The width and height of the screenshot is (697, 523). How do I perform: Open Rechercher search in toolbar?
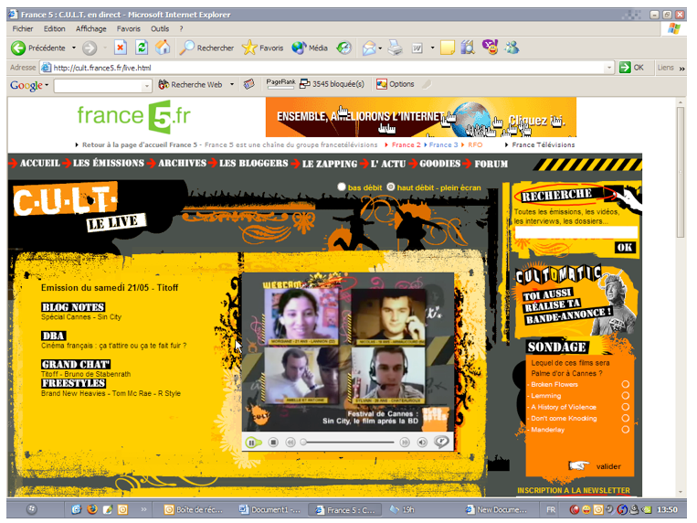click(206, 48)
